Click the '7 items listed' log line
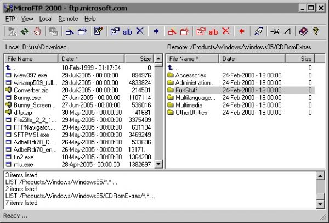The width and height of the screenshot is (329, 223). click(x=21, y=203)
